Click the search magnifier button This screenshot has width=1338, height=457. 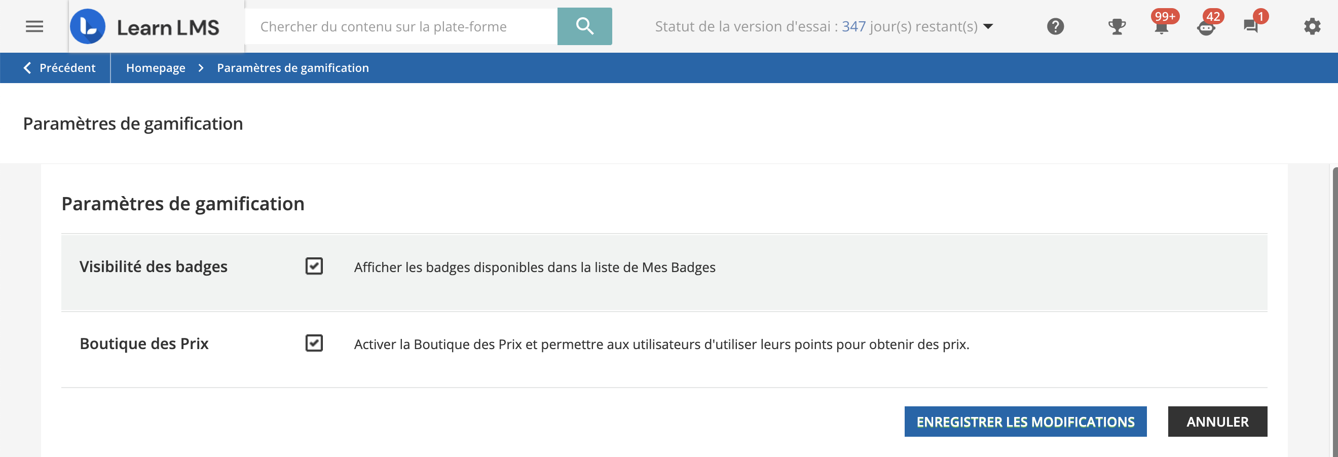pos(584,26)
